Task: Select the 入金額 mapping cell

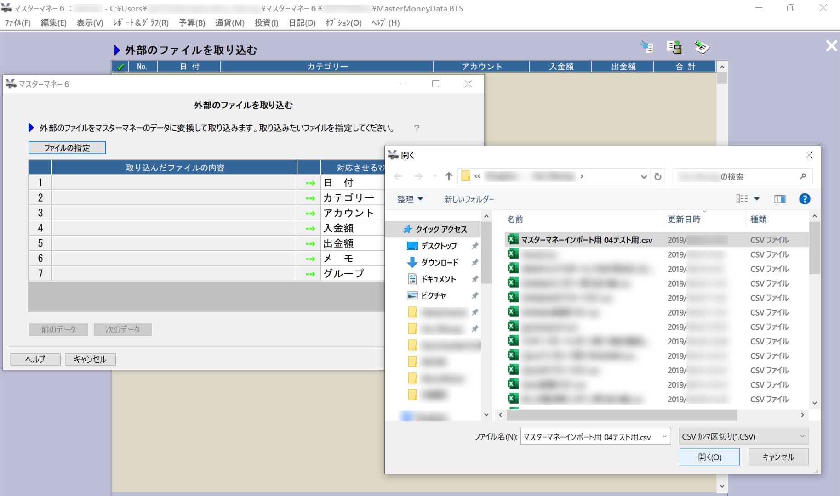Action: click(x=353, y=228)
